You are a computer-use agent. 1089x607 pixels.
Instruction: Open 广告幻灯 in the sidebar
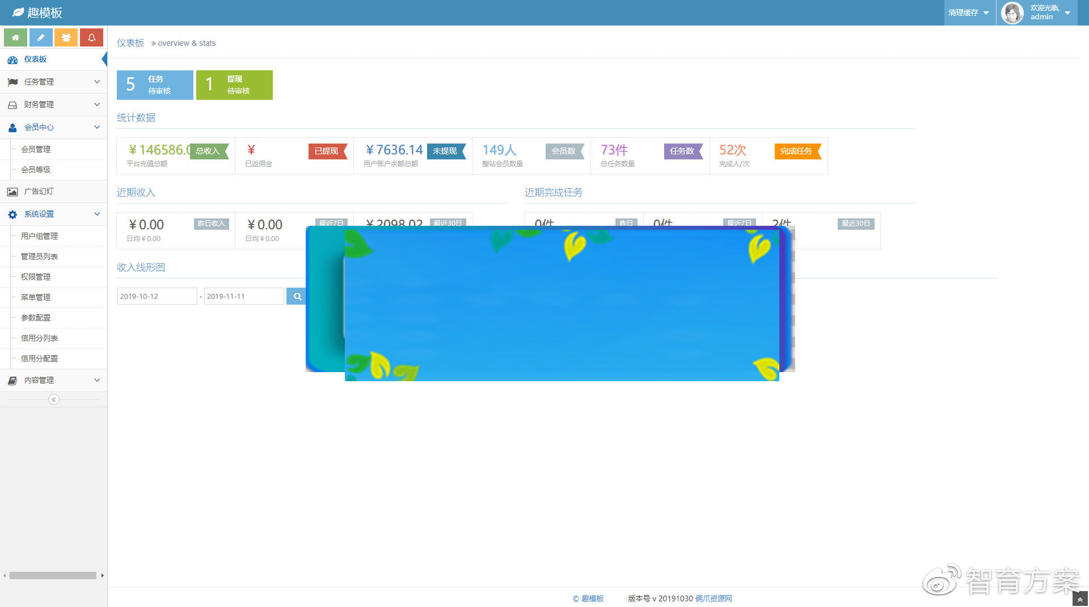click(39, 192)
